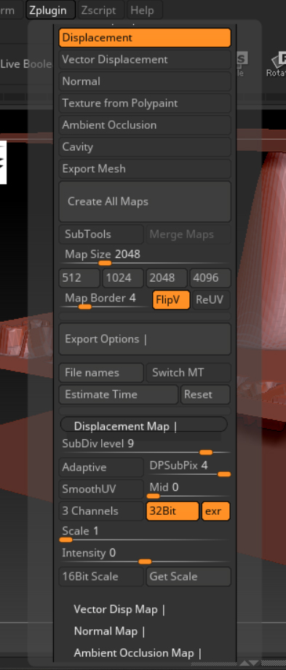286x670 pixels.
Task: Set map size to 4096
Action: [210, 278]
